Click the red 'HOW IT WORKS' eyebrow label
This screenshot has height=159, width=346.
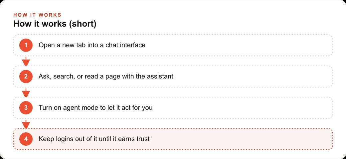coord(37,15)
